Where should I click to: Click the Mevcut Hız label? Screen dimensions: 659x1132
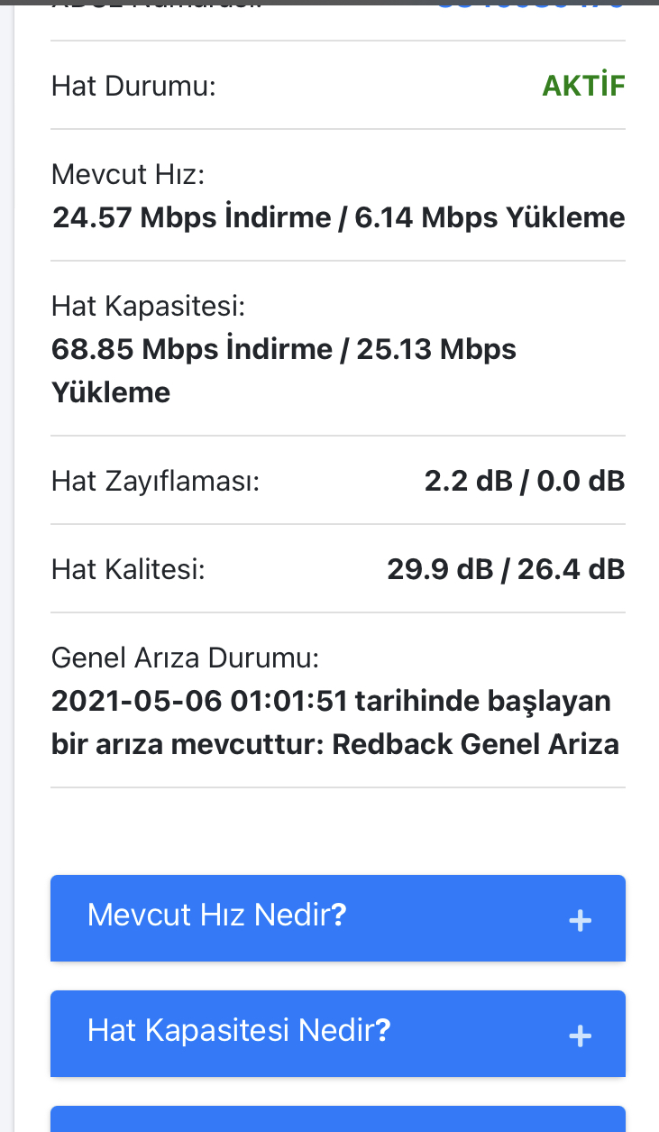[x=128, y=174]
